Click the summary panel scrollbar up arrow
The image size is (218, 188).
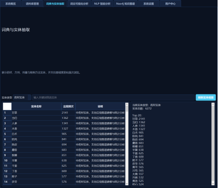(213, 104)
